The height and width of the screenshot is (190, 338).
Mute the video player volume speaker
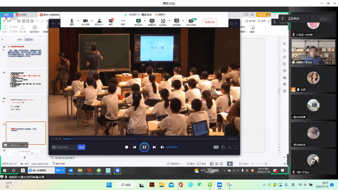pyautogui.click(x=162, y=147)
